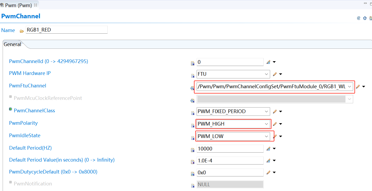Close the Pwm (Pwm) editor tab
372x191 pixels.
[36, 5]
